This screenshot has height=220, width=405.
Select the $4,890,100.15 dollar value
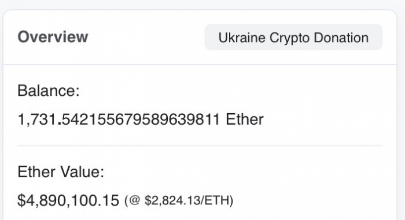point(68,200)
